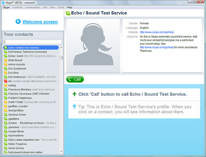Select the eyetag contact name
The image size is (206, 157).
pos(12,85)
